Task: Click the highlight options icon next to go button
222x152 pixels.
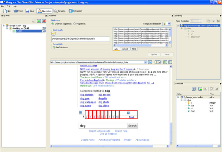Action: tap(158, 62)
